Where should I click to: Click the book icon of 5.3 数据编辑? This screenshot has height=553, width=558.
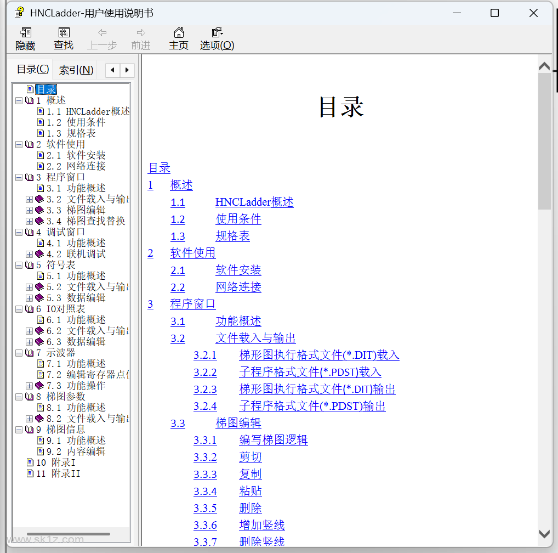[x=39, y=298]
